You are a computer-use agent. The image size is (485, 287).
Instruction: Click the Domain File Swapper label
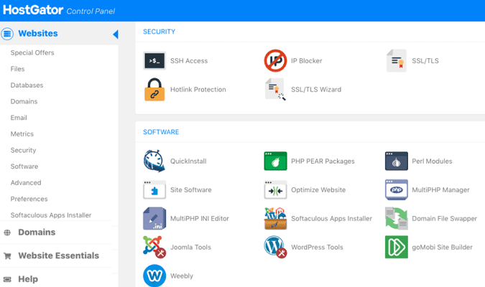tap(444, 219)
